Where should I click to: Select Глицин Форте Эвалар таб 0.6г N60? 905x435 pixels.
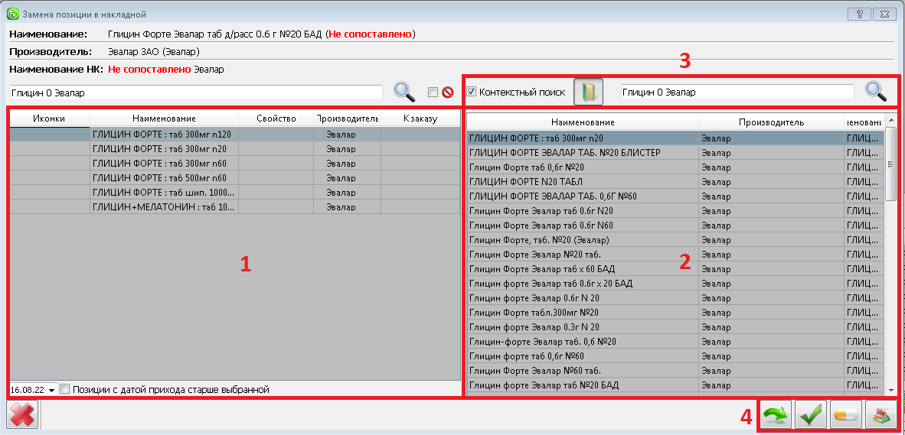[x=675, y=225]
